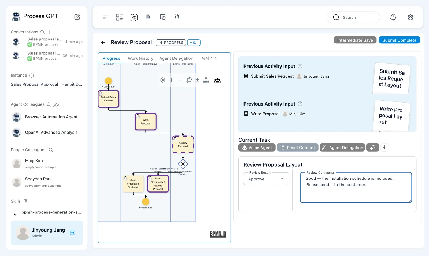Open the settings gear at top right
Screen dimensions: 429x256
(410, 17)
